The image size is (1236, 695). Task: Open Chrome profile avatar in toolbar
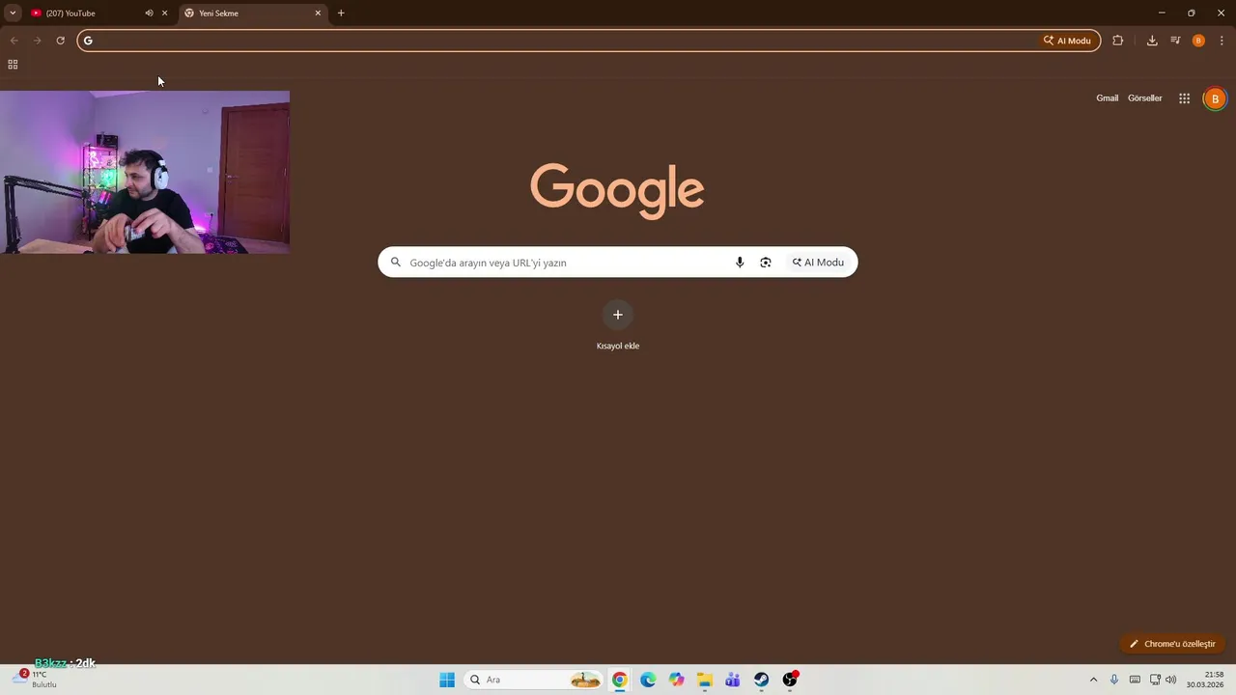click(x=1198, y=41)
